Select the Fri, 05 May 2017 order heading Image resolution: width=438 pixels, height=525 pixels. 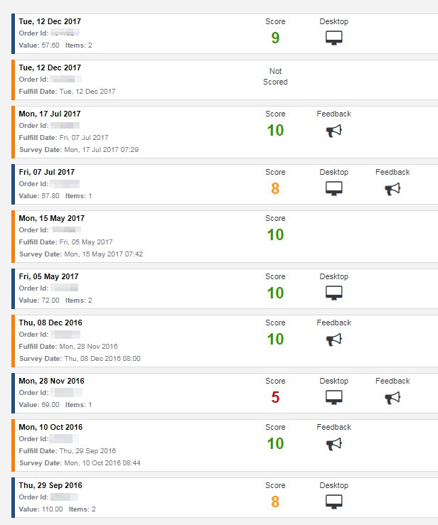(48, 276)
